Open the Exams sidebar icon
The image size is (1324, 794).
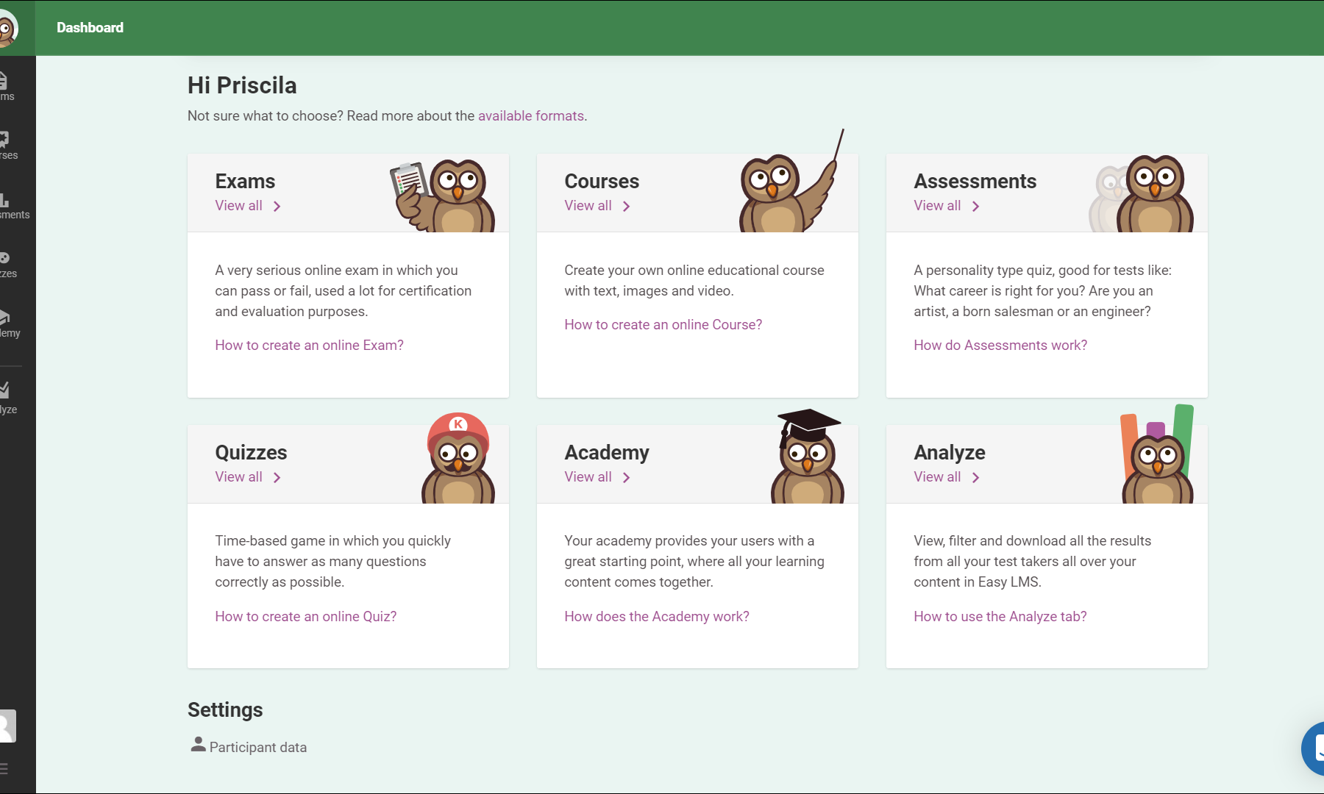click(6, 86)
